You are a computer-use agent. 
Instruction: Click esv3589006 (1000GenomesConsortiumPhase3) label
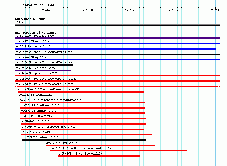coord(46,79)
